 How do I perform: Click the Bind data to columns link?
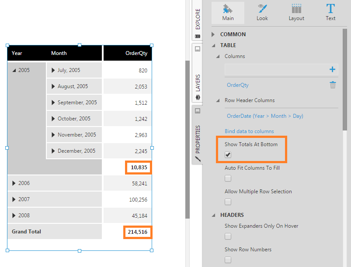249,131
